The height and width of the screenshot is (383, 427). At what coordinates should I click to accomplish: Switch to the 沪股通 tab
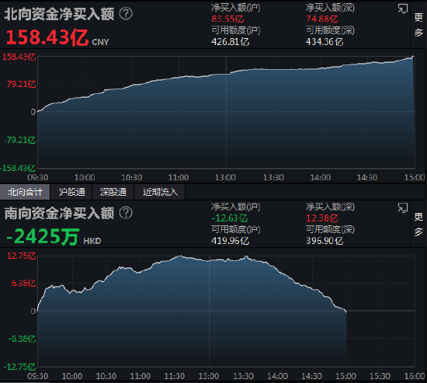coord(72,192)
